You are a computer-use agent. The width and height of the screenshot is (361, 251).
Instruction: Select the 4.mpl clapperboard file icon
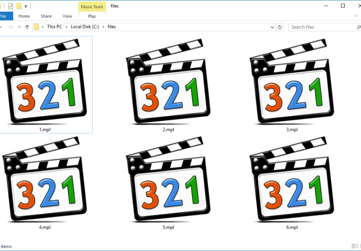pyautogui.click(x=45, y=179)
